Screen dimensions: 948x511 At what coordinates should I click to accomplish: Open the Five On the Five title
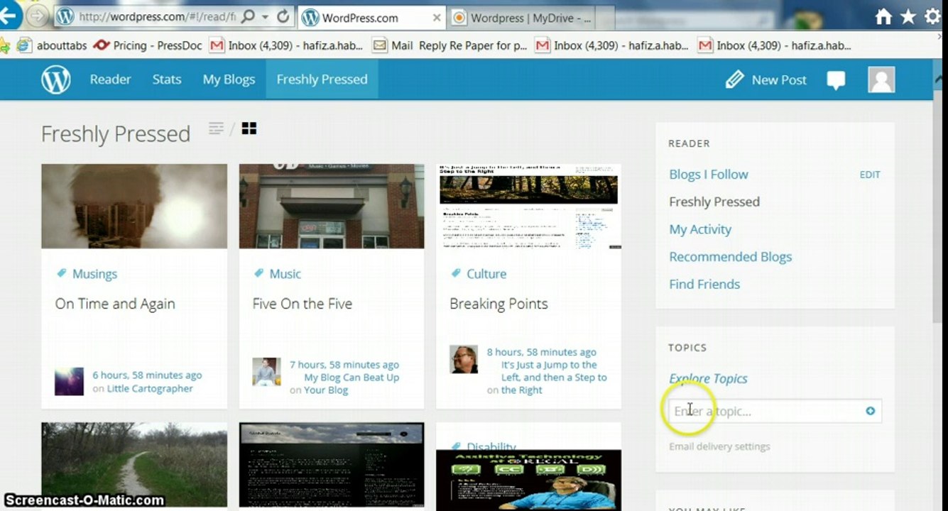pyautogui.click(x=303, y=304)
